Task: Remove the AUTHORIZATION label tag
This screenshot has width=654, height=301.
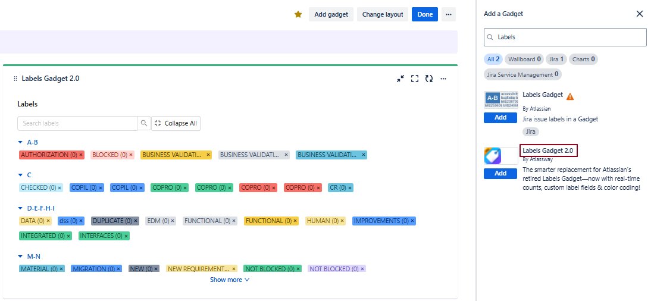Action: [x=81, y=155]
